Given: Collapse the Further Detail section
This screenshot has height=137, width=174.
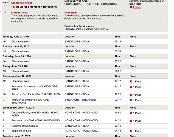Looking at the screenshot, I should point(5,13).
